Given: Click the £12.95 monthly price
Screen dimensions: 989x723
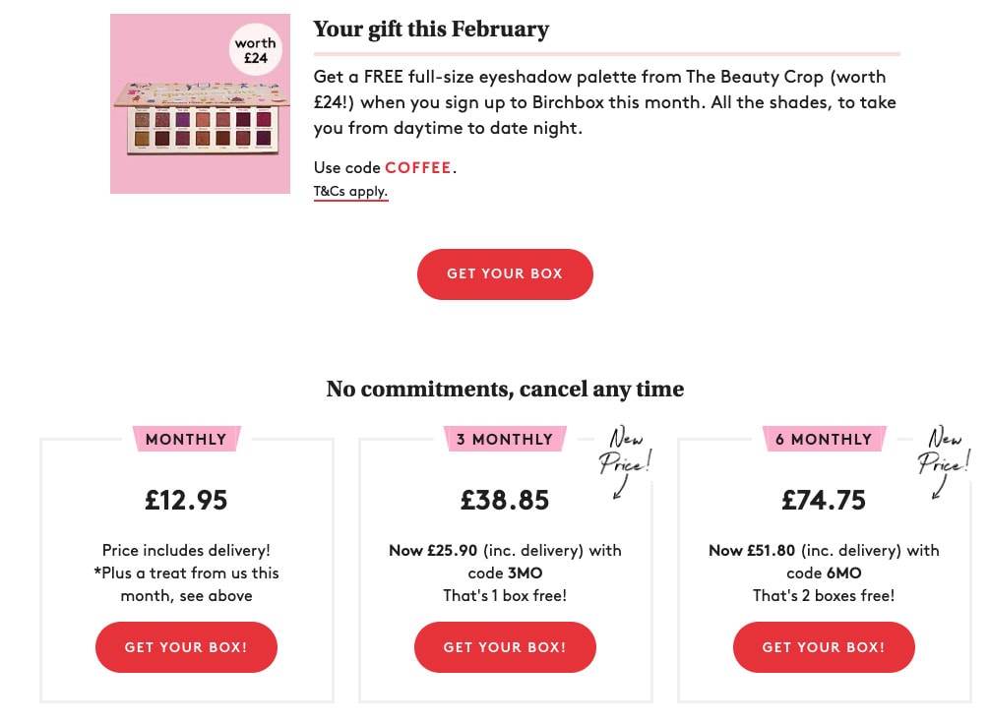Looking at the screenshot, I should pos(186,501).
